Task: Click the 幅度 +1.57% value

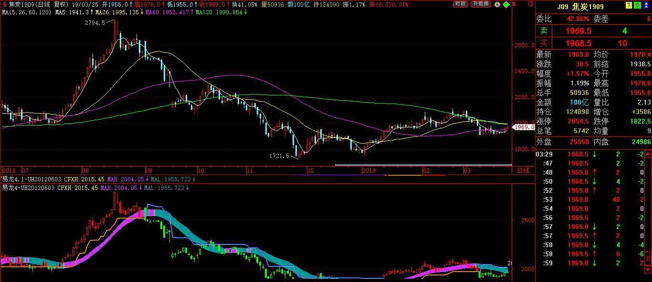Action: pos(578,73)
